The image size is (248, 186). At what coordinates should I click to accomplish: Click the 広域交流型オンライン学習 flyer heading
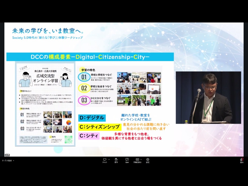point(45,78)
